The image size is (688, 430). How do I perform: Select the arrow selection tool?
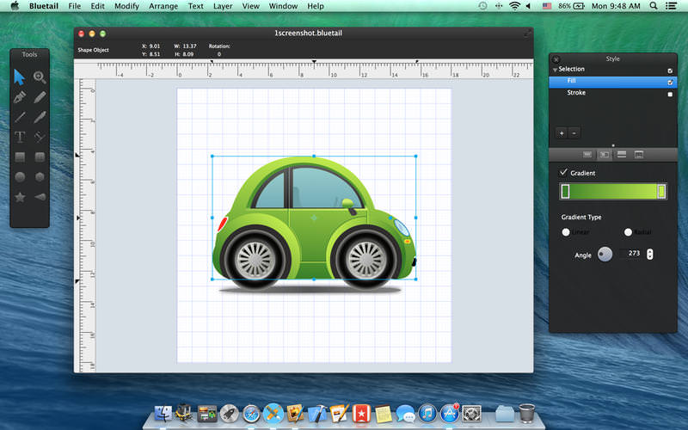click(19, 77)
